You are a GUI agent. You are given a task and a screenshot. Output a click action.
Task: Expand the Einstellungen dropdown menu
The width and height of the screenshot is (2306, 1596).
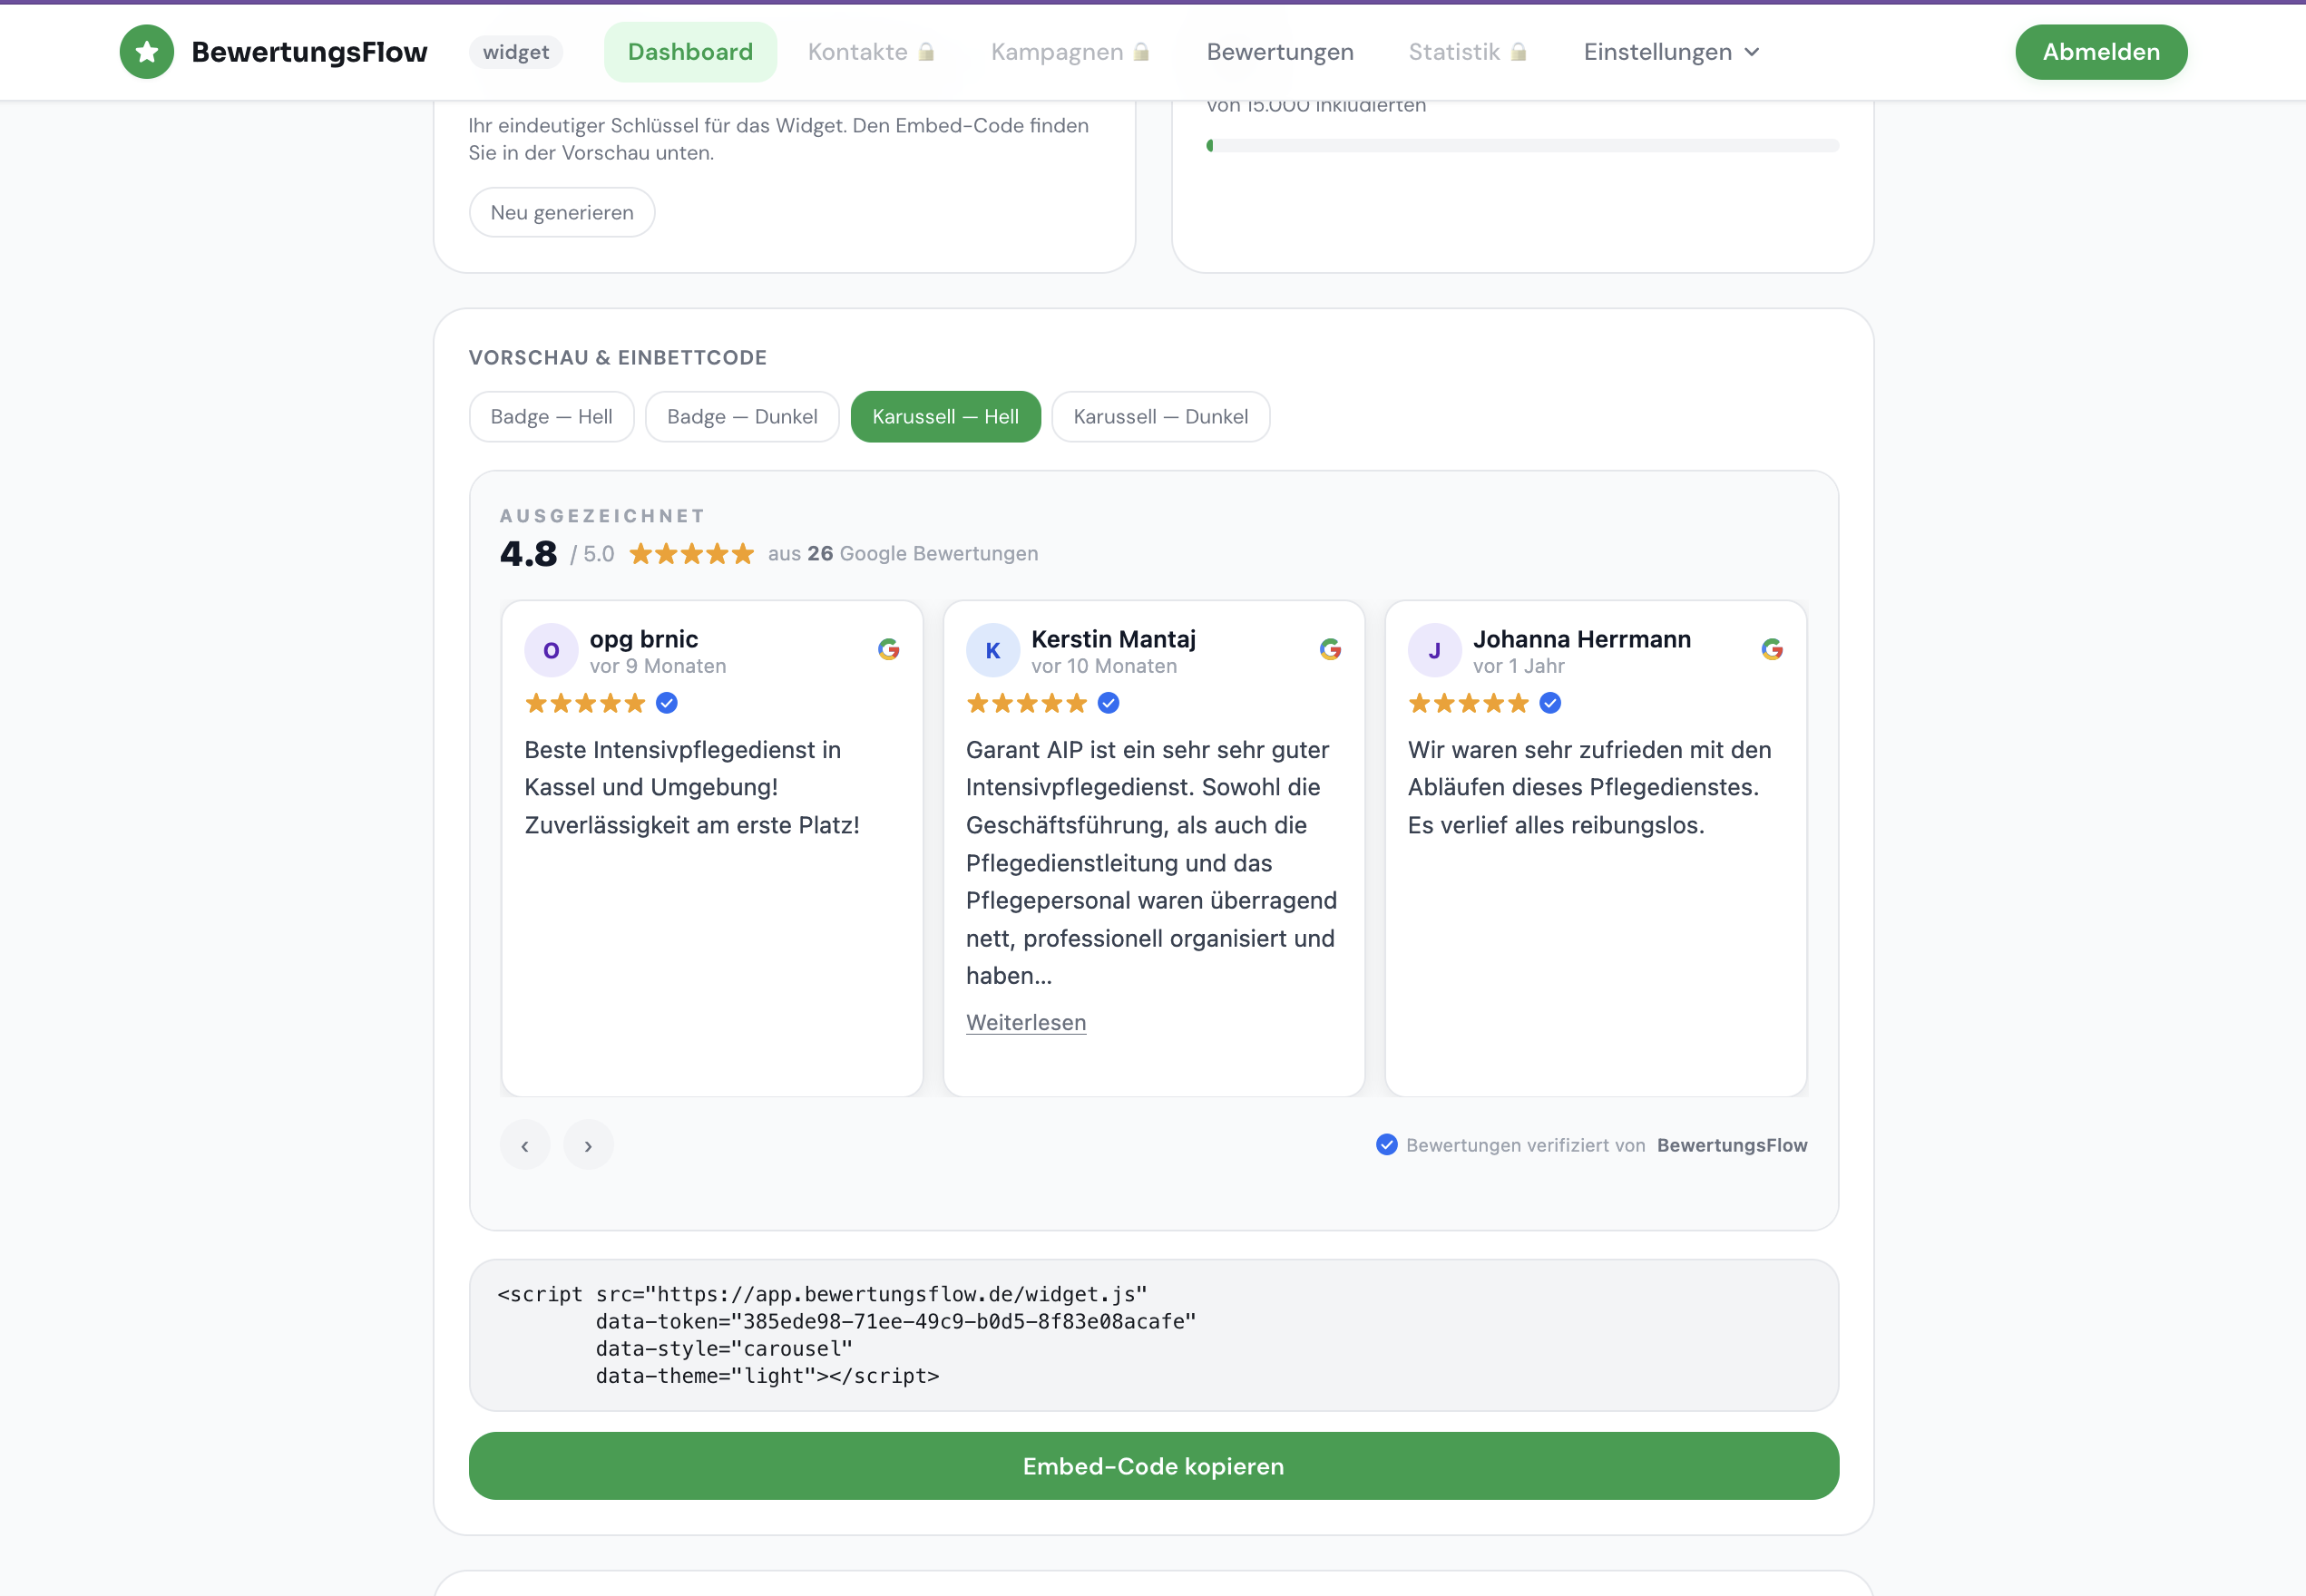coord(1671,52)
